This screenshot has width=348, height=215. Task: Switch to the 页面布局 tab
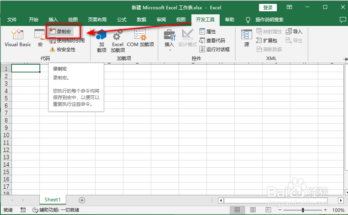click(x=97, y=20)
